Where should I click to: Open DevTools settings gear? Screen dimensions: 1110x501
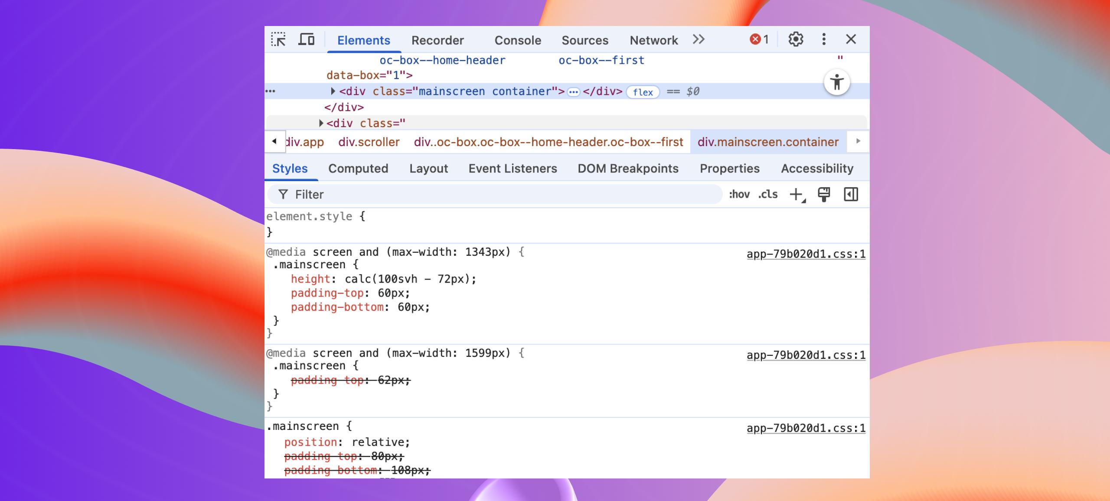[796, 39]
